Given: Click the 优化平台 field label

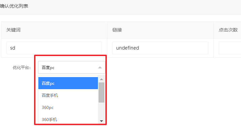Looking at the screenshot, I should 22,67.
